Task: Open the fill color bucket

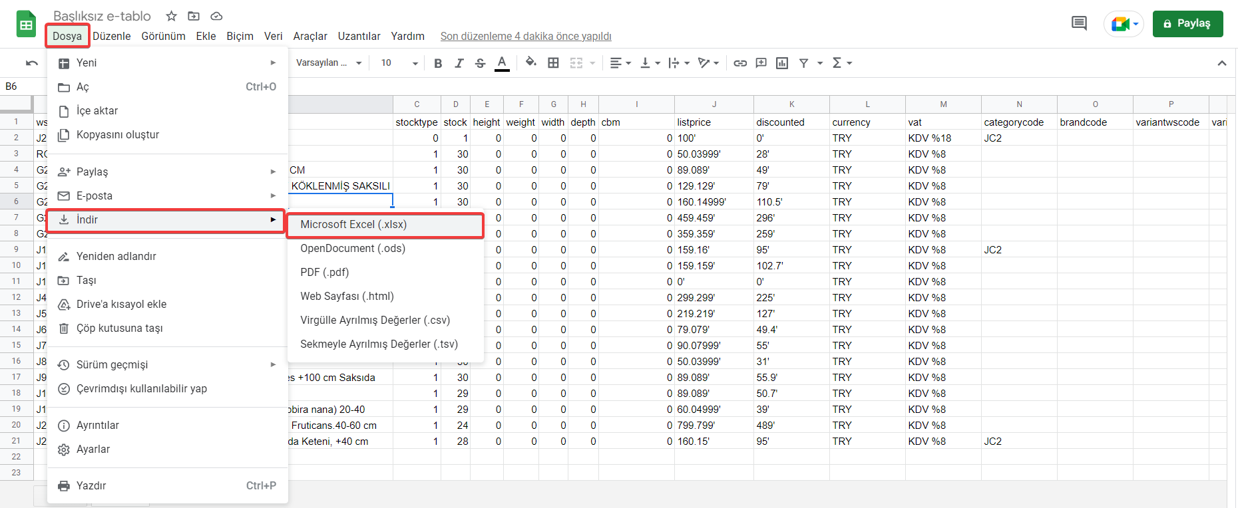Action: pos(531,63)
